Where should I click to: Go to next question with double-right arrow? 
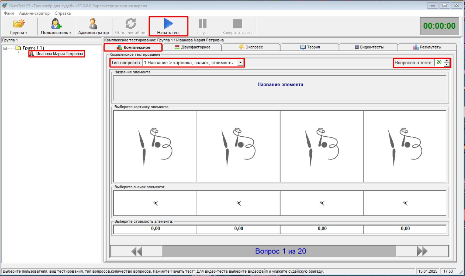(x=422, y=251)
